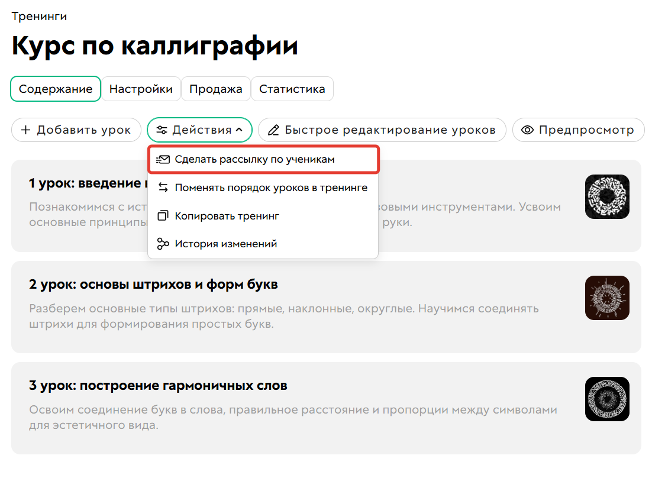652x494 pixels.
Task: Open the Настройки tab
Action: pyautogui.click(x=141, y=89)
